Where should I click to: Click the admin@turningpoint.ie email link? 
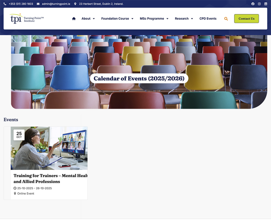56,4
